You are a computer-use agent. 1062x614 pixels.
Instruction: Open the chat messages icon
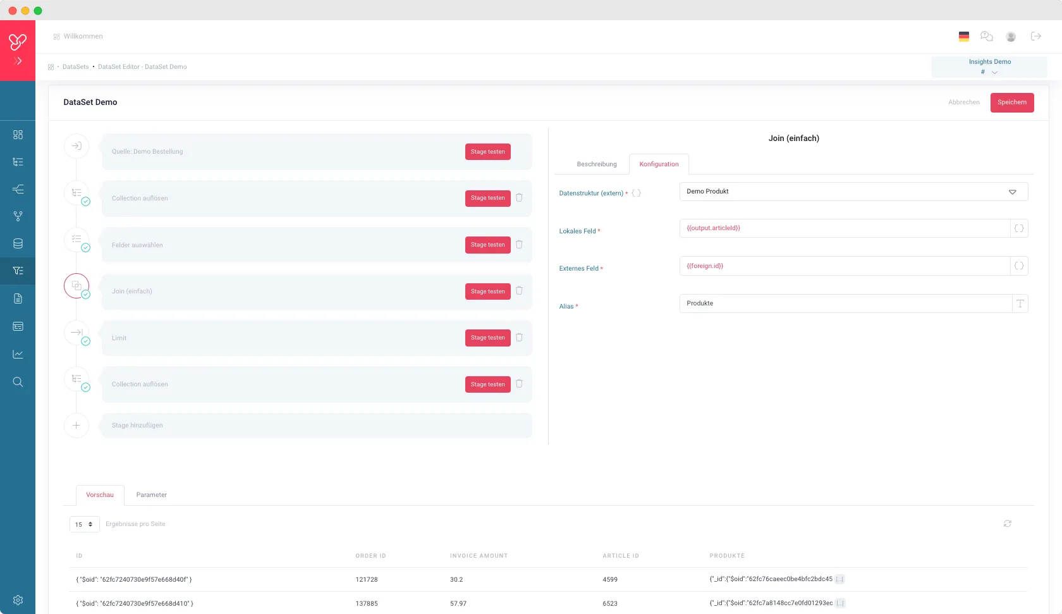click(x=987, y=36)
